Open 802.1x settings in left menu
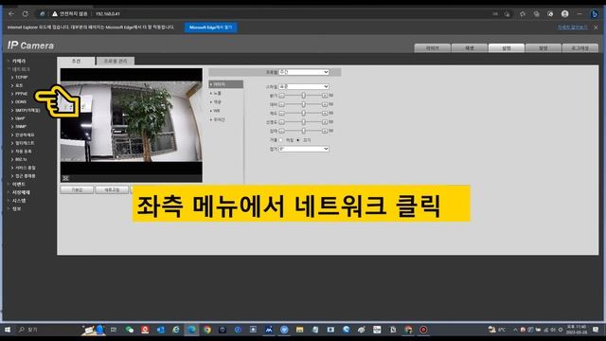The width and height of the screenshot is (606, 341). (x=21, y=159)
